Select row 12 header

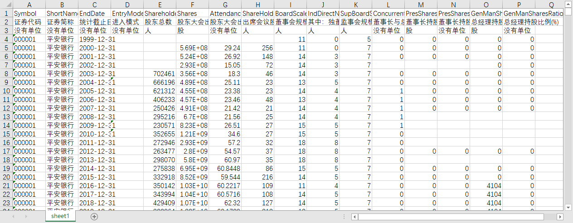click(6, 108)
